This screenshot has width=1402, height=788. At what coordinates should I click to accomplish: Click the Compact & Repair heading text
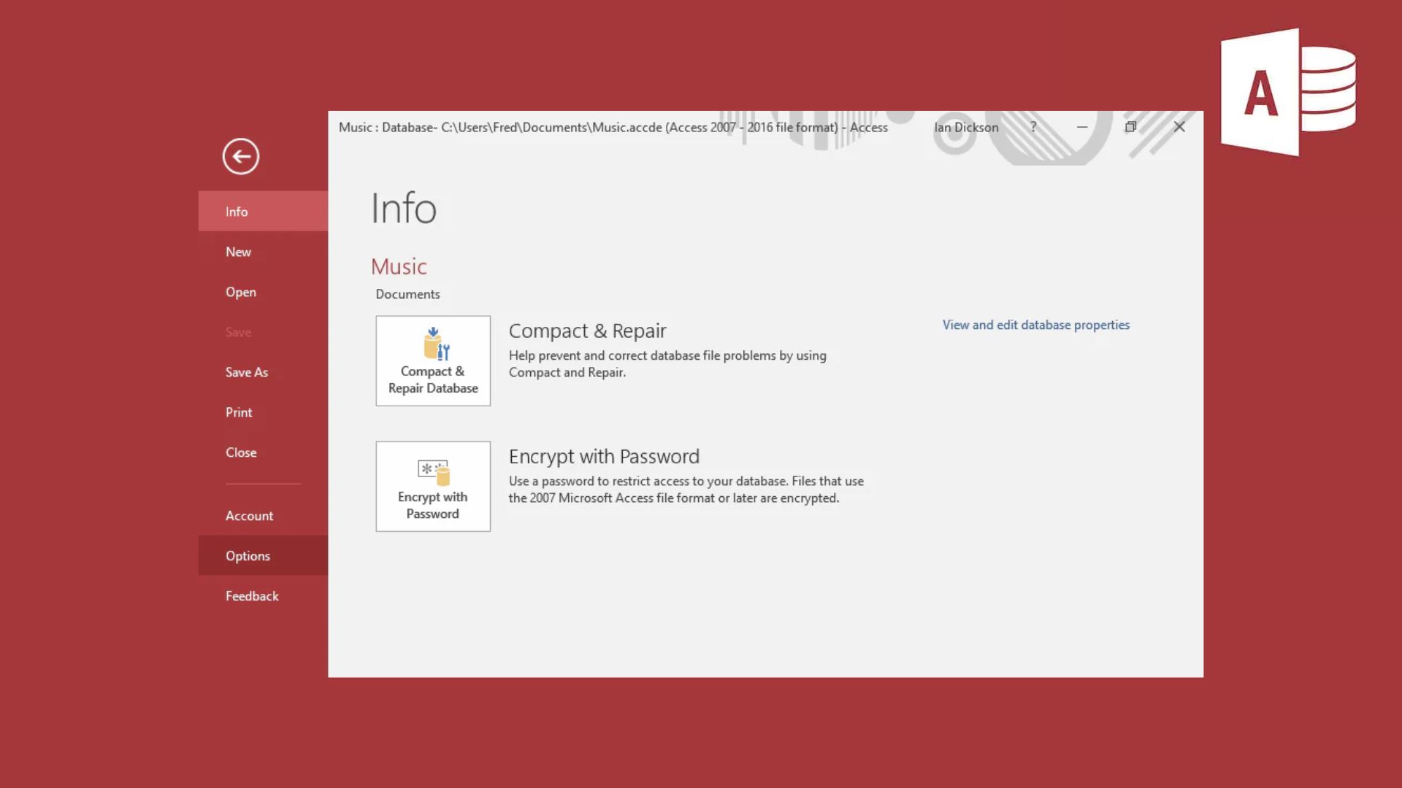pyautogui.click(x=587, y=331)
